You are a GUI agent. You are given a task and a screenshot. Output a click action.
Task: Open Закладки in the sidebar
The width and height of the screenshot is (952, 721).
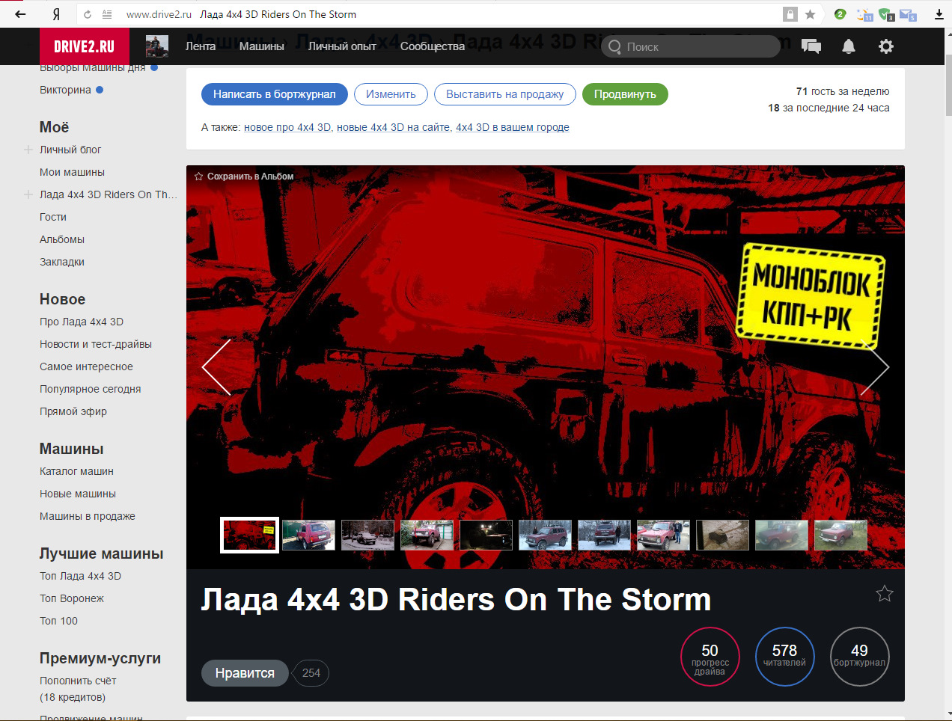(x=62, y=262)
